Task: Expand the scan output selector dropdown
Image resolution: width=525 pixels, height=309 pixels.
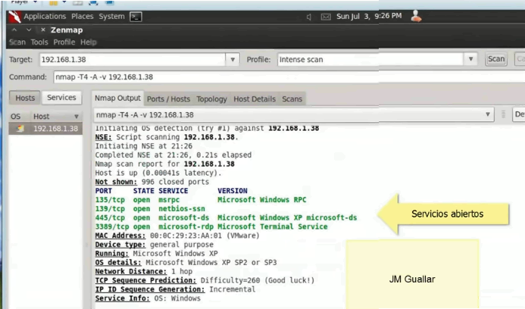Action: (487, 114)
